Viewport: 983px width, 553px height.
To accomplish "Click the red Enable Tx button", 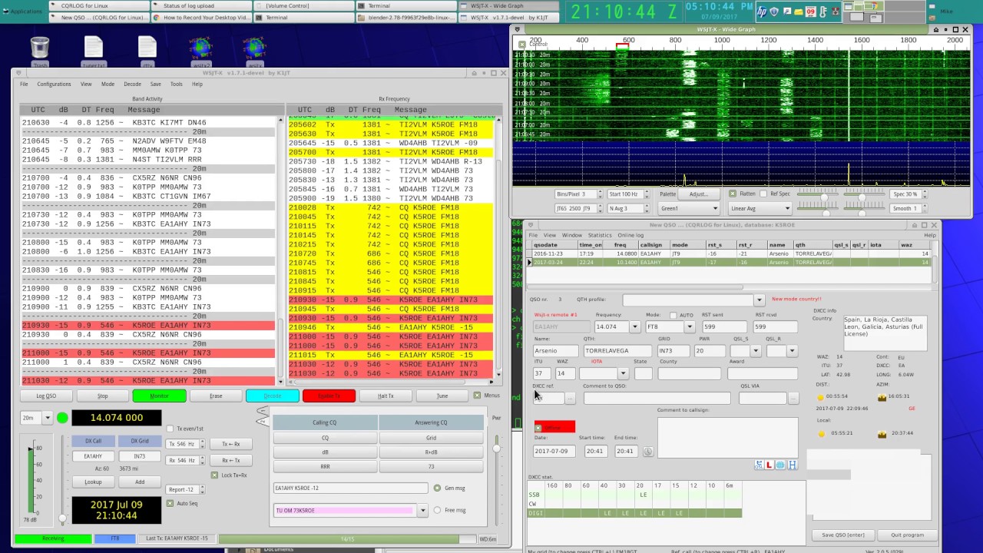I will click(x=329, y=396).
